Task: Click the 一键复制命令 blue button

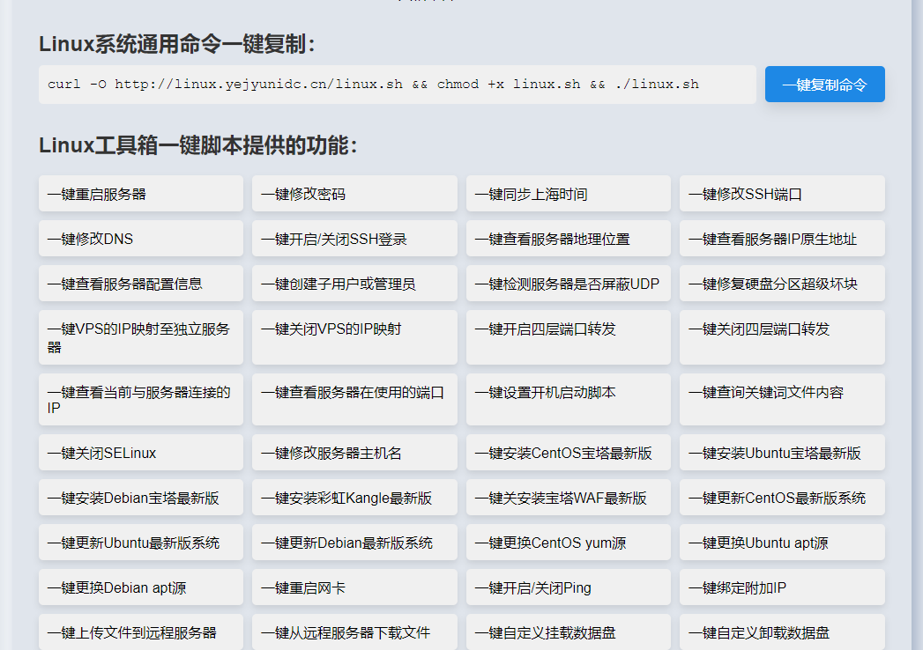Action: (824, 85)
